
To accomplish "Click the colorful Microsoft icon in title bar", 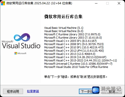I will coord(3,3).
